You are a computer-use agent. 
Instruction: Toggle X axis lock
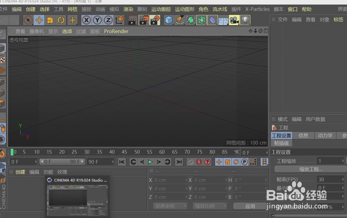point(86,20)
